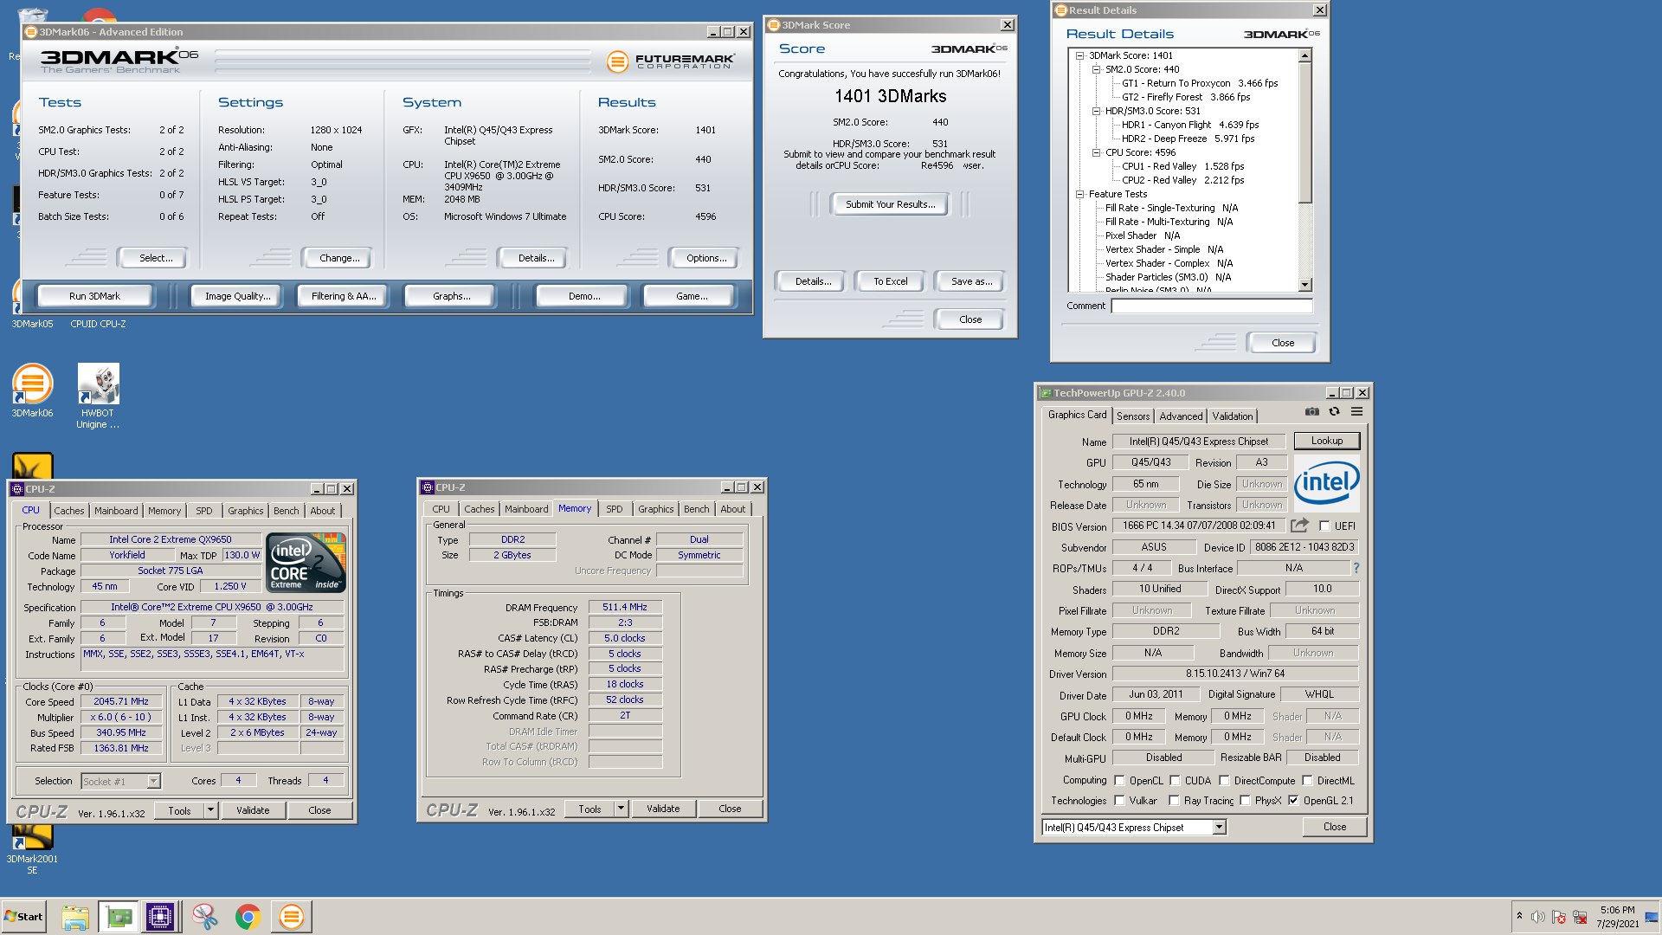The width and height of the screenshot is (1662, 935).
Task: Click the Intel logo in GPU-Z
Action: (x=1326, y=484)
